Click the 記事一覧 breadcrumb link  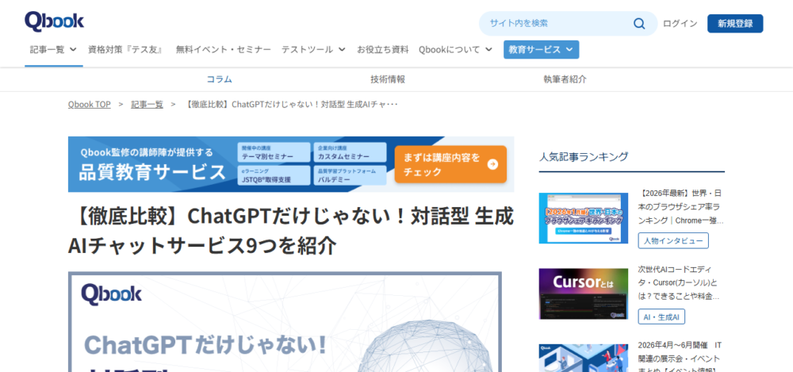coord(147,104)
